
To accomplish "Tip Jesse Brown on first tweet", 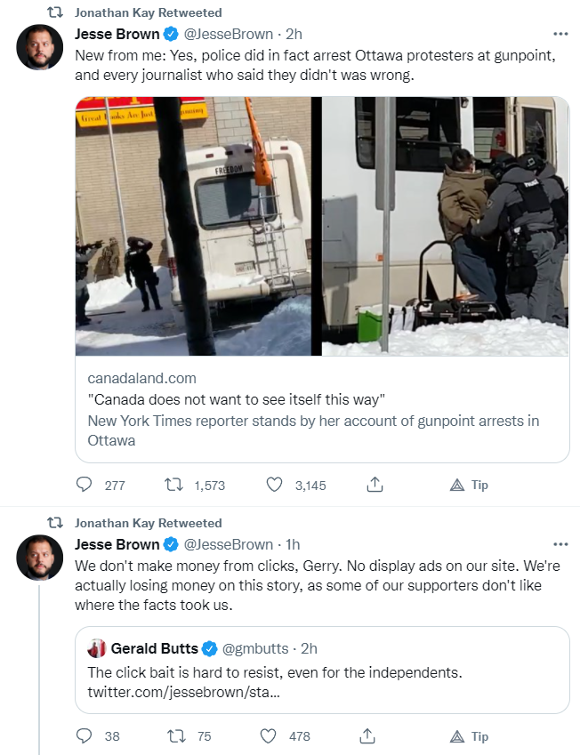I will [469, 485].
